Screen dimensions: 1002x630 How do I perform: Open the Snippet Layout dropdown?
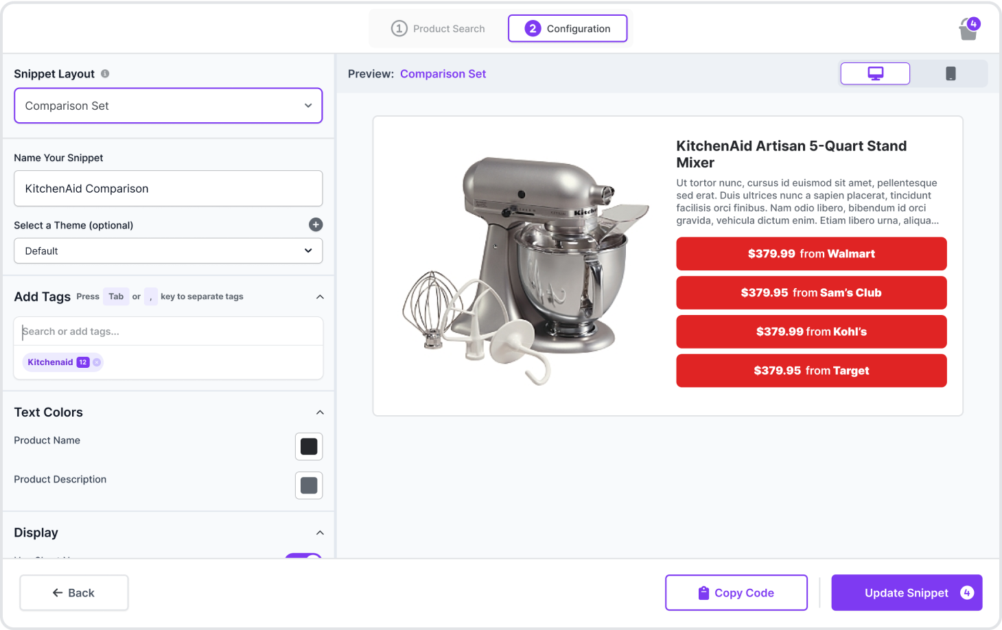pyautogui.click(x=168, y=106)
